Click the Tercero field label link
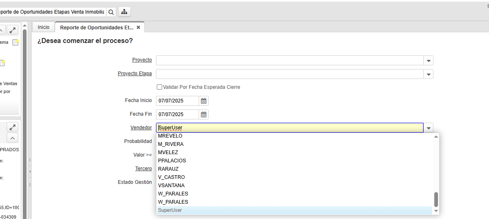The height and width of the screenshot is (219, 489). pos(143,169)
